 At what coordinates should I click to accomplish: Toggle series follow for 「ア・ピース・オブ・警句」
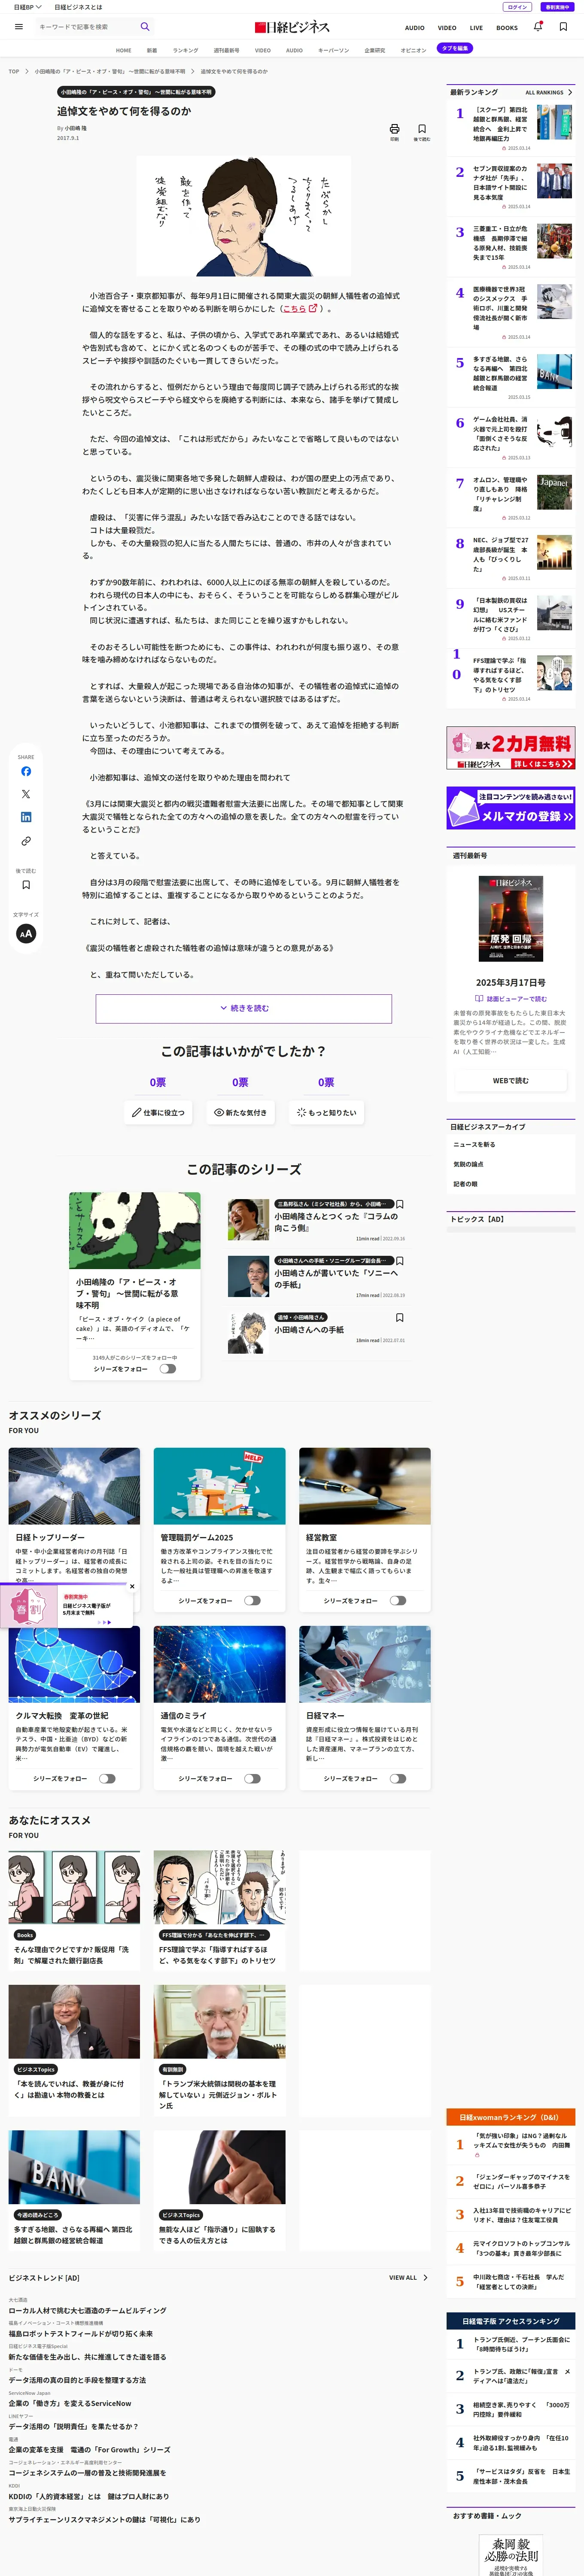(168, 1369)
